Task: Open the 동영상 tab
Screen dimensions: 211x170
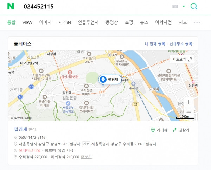Action: [112, 22]
